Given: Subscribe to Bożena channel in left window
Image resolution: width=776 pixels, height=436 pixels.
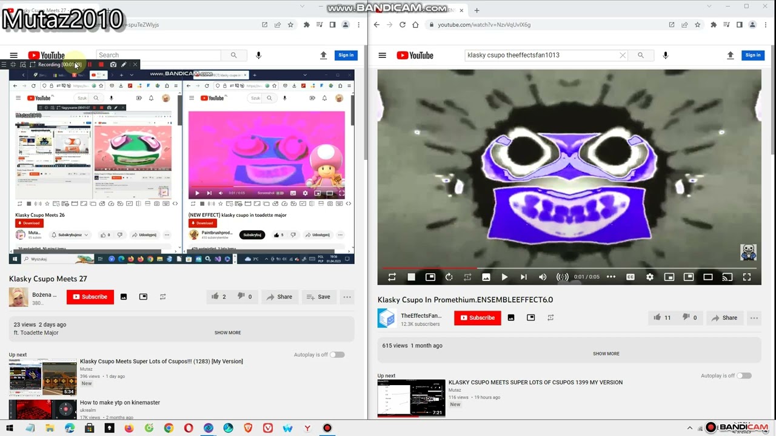Looking at the screenshot, I should (90, 297).
